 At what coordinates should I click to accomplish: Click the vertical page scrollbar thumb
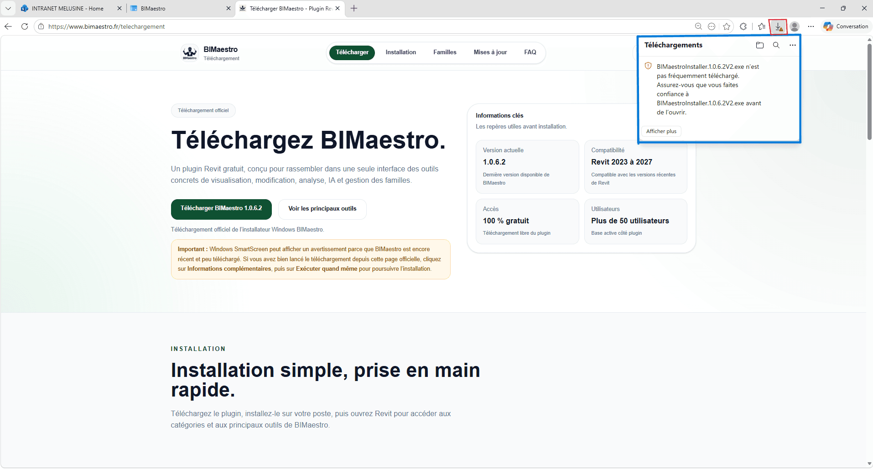(x=869, y=91)
